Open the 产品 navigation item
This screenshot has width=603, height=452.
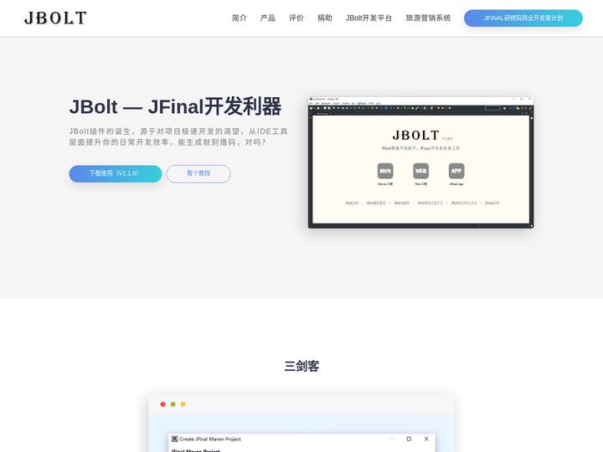point(268,18)
